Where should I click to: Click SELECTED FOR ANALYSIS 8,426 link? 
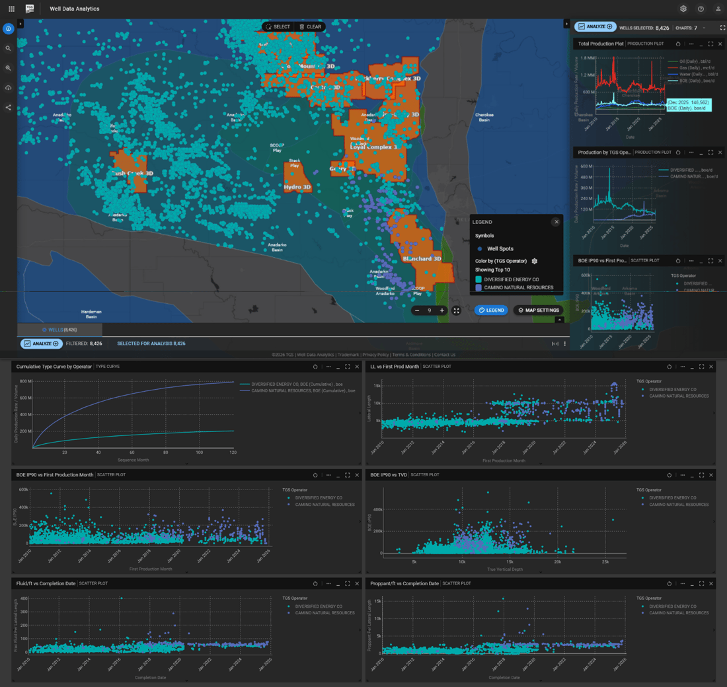click(x=151, y=343)
